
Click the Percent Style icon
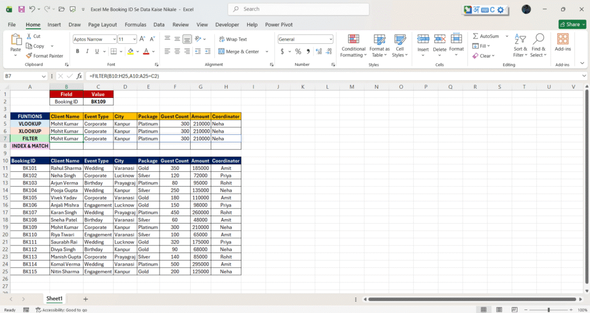pyautogui.click(x=298, y=51)
